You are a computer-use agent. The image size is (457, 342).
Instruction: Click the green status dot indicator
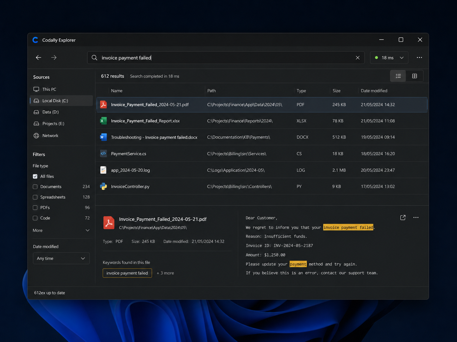[376, 58]
